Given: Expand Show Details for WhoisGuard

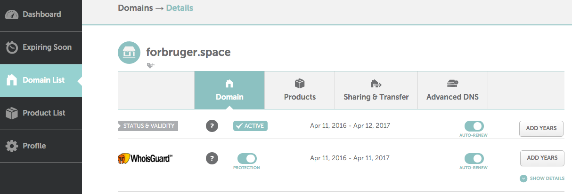Looking at the screenshot, I should coord(542,178).
